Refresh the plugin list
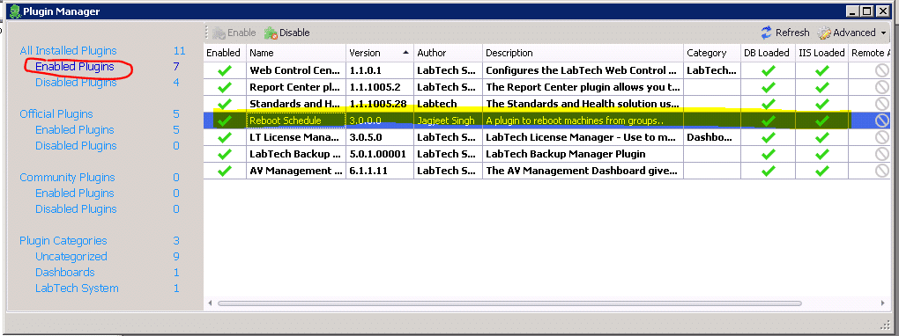Screen dimensions: 899x336 coord(785,33)
